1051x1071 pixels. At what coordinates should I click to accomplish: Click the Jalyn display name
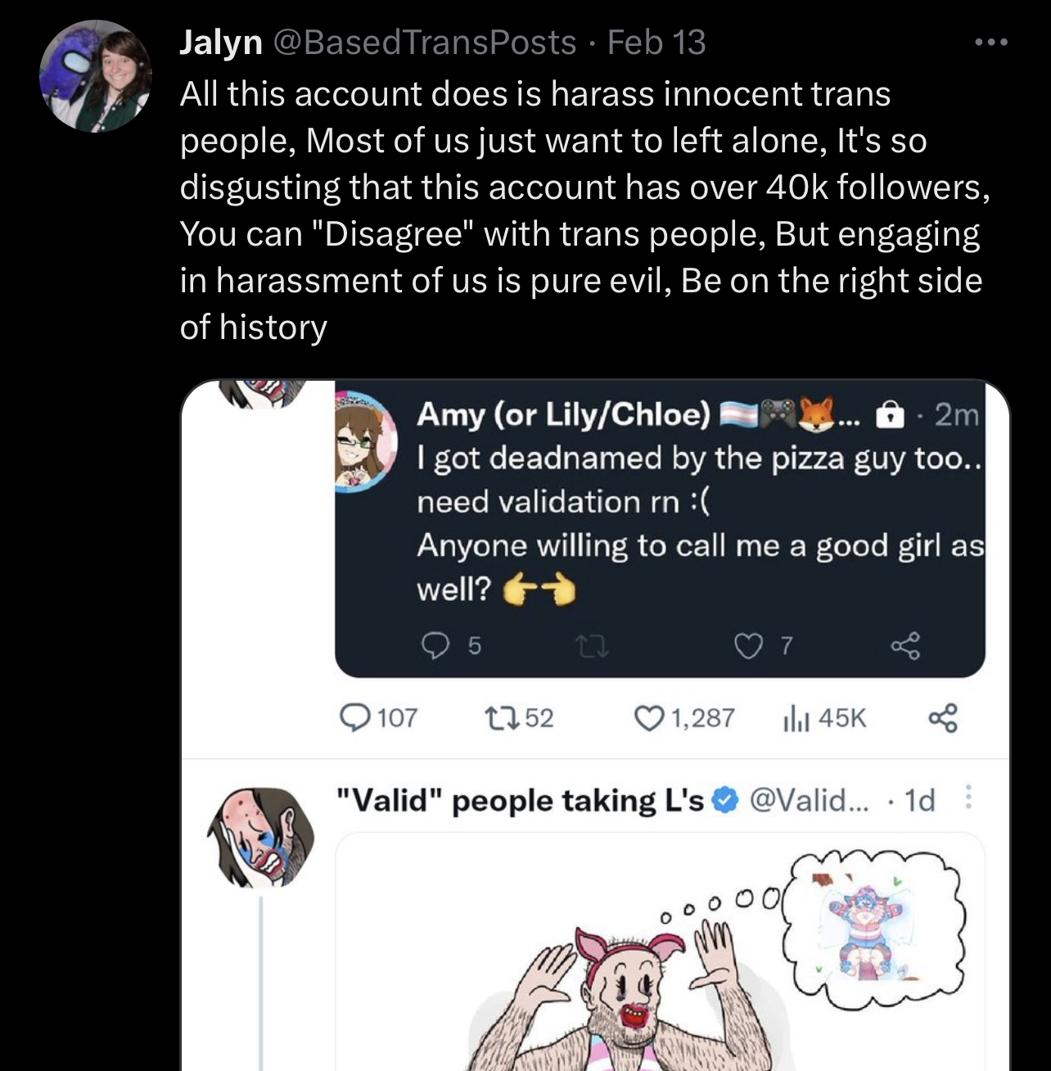point(220,43)
